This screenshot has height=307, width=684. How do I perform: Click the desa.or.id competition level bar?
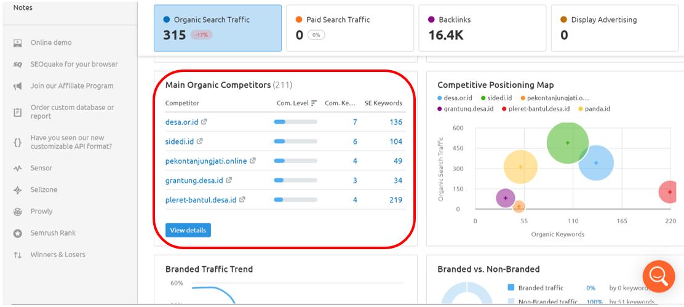(295, 122)
